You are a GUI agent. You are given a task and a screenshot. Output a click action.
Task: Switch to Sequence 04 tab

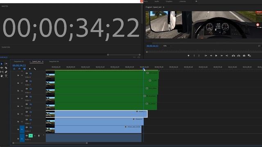[x=54, y=62]
